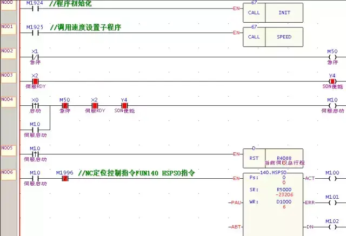Image resolution: width=346 pixels, height=236 pixels.
Task: Select the N000 rung label
Action: [9, 5]
